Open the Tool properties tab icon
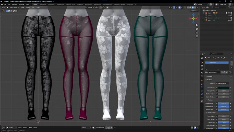Viewport: 234px width, 132px height. point(202,58)
